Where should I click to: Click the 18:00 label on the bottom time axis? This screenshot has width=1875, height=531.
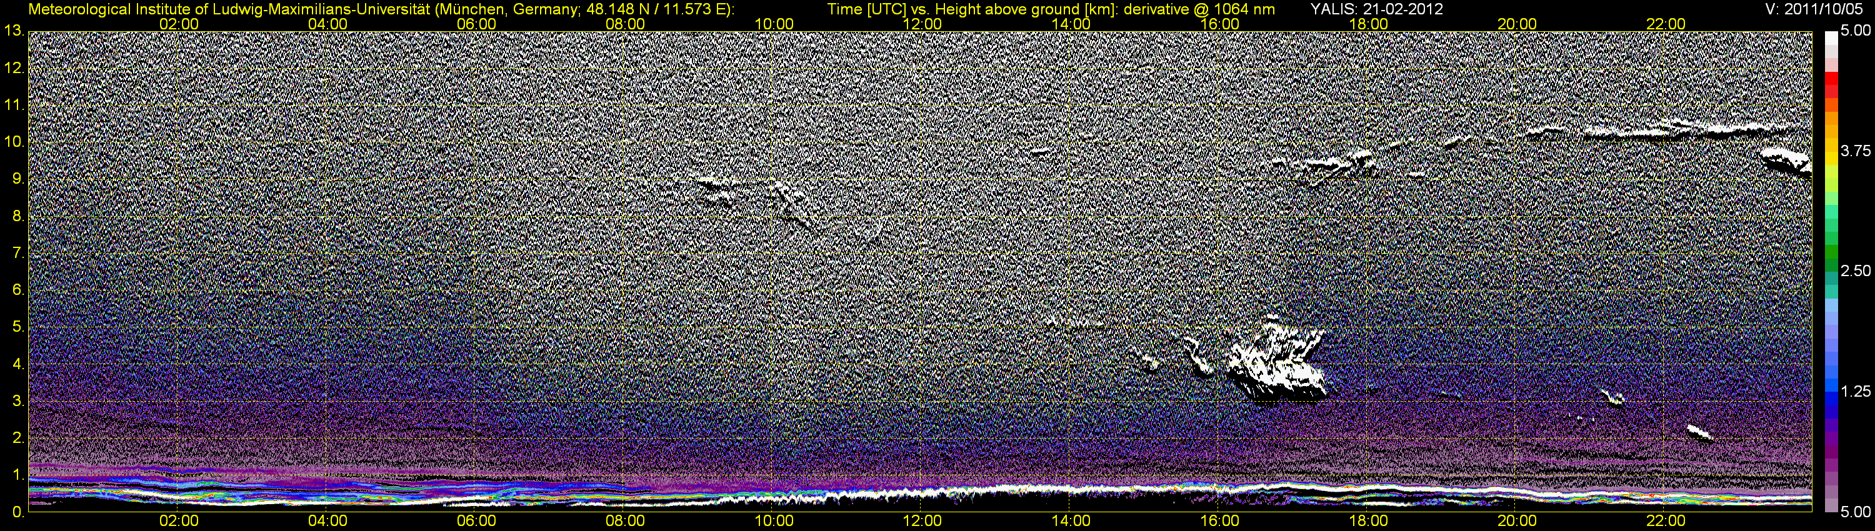[1368, 522]
